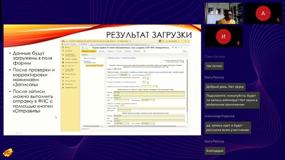Select the highlighted yellow row in report tree

coord(94,65)
